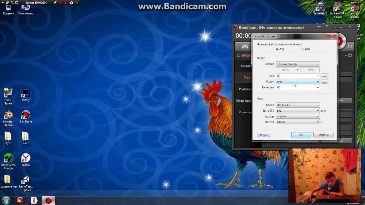
Task: Click the rectangle area icon in recording bar
Action: click(17, 3)
